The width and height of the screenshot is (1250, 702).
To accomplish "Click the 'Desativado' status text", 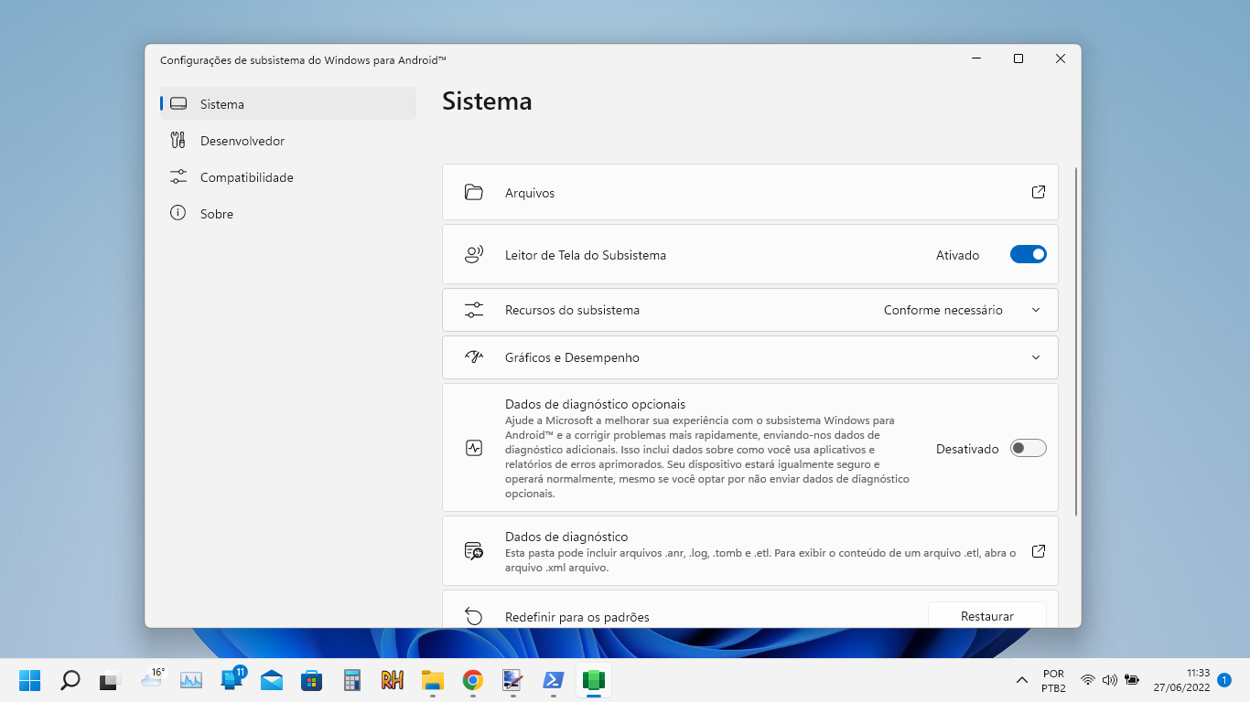I will click(967, 449).
